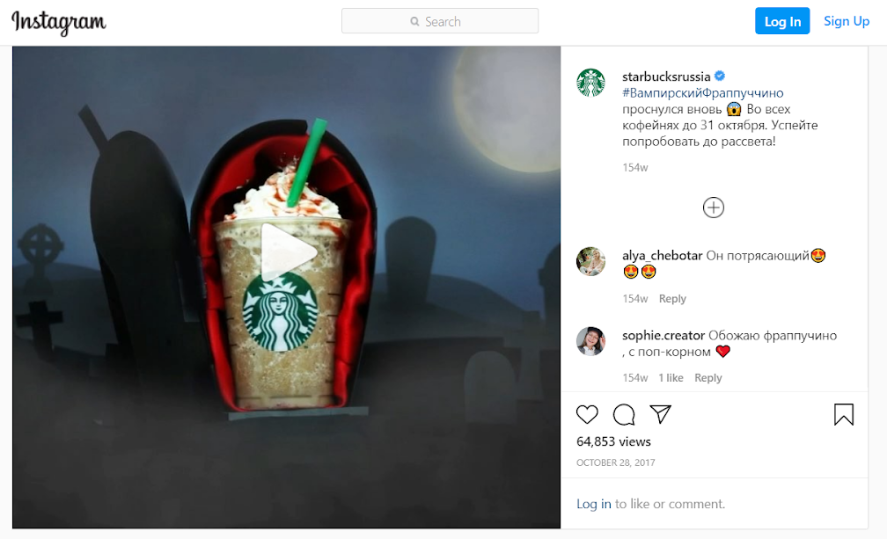Reply to alya_chebotar's comment
This screenshot has height=539, width=887.
click(672, 298)
